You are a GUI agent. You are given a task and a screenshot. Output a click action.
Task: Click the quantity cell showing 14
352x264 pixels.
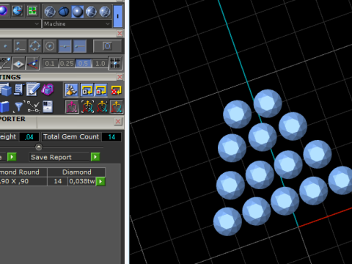click(x=58, y=181)
